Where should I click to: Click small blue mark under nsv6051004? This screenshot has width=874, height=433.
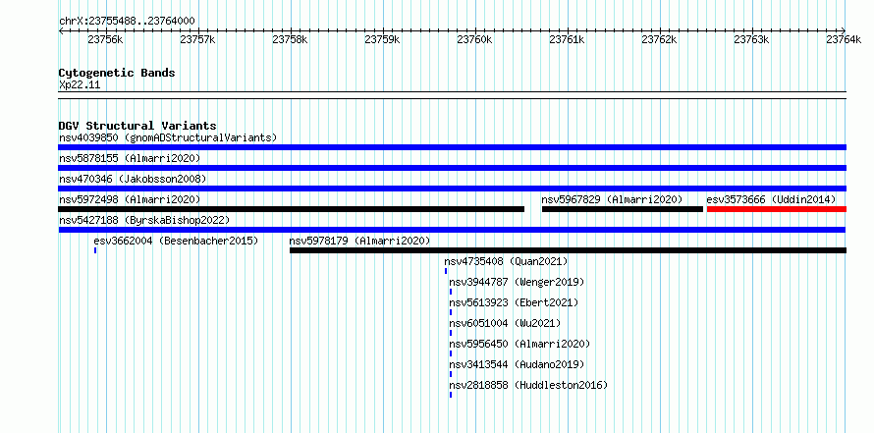pyautogui.click(x=451, y=333)
